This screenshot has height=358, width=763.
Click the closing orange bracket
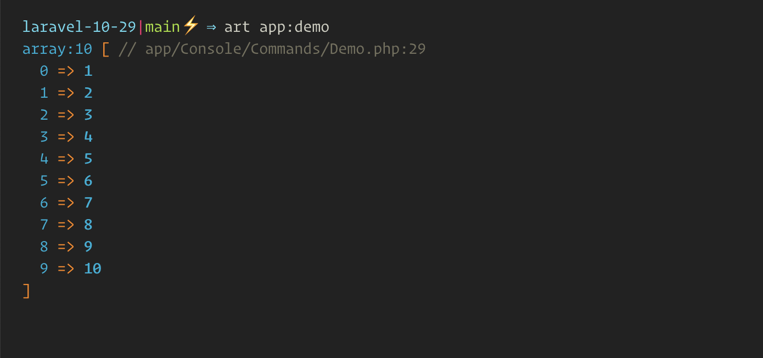(x=26, y=290)
